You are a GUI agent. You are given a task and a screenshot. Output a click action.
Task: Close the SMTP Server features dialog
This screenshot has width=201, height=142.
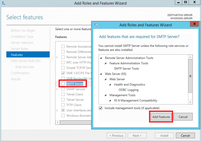[194, 24]
